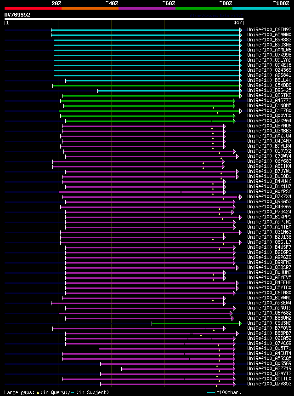Open hit UniRef100_B1XPP1
The width and height of the screenshot is (294, 396).
(269, 217)
